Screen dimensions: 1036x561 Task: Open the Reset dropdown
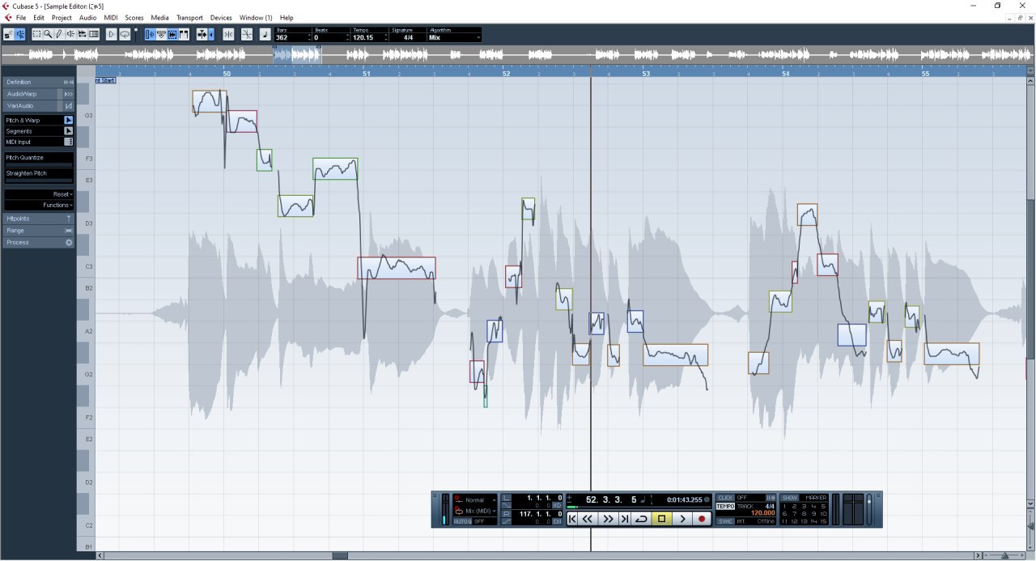tap(39, 194)
